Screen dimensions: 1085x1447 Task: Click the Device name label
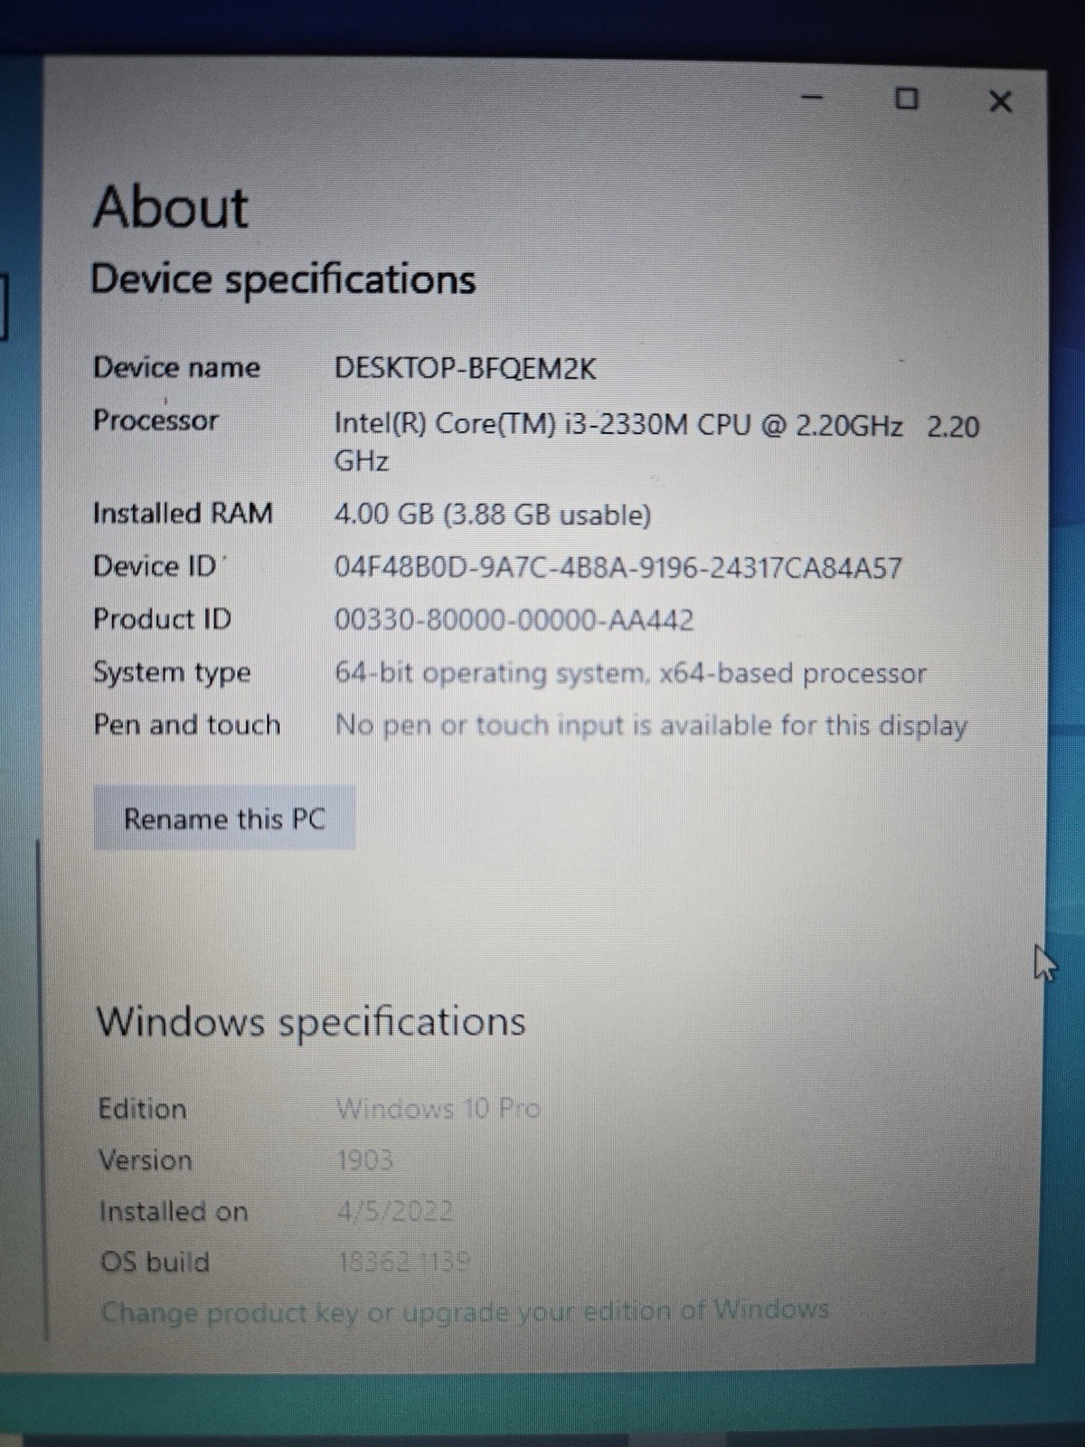[176, 367]
